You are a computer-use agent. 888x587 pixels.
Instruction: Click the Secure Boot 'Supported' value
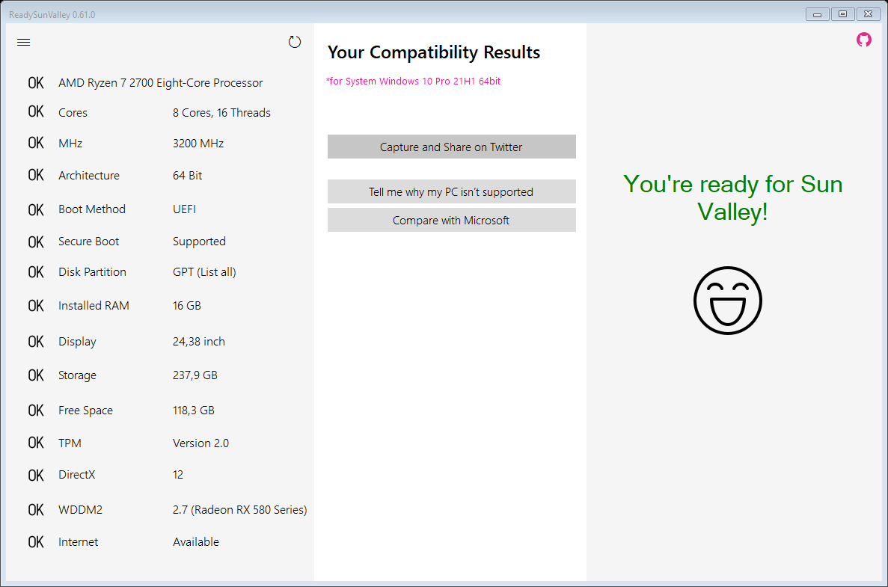coord(199,242)
